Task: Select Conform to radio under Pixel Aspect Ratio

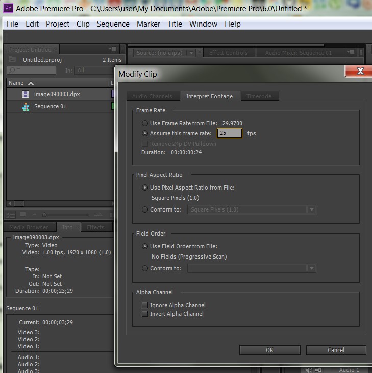Action: coord(145,209)
